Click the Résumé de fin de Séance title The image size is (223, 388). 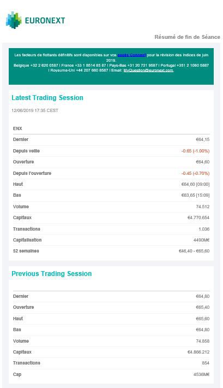(187, 37)
